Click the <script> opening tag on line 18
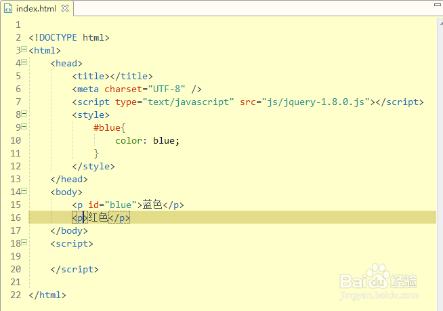The height and width of the screenshot is (311, 443). click(72, 244)
